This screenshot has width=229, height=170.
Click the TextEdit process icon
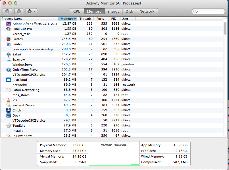click(x=9, y=126)
